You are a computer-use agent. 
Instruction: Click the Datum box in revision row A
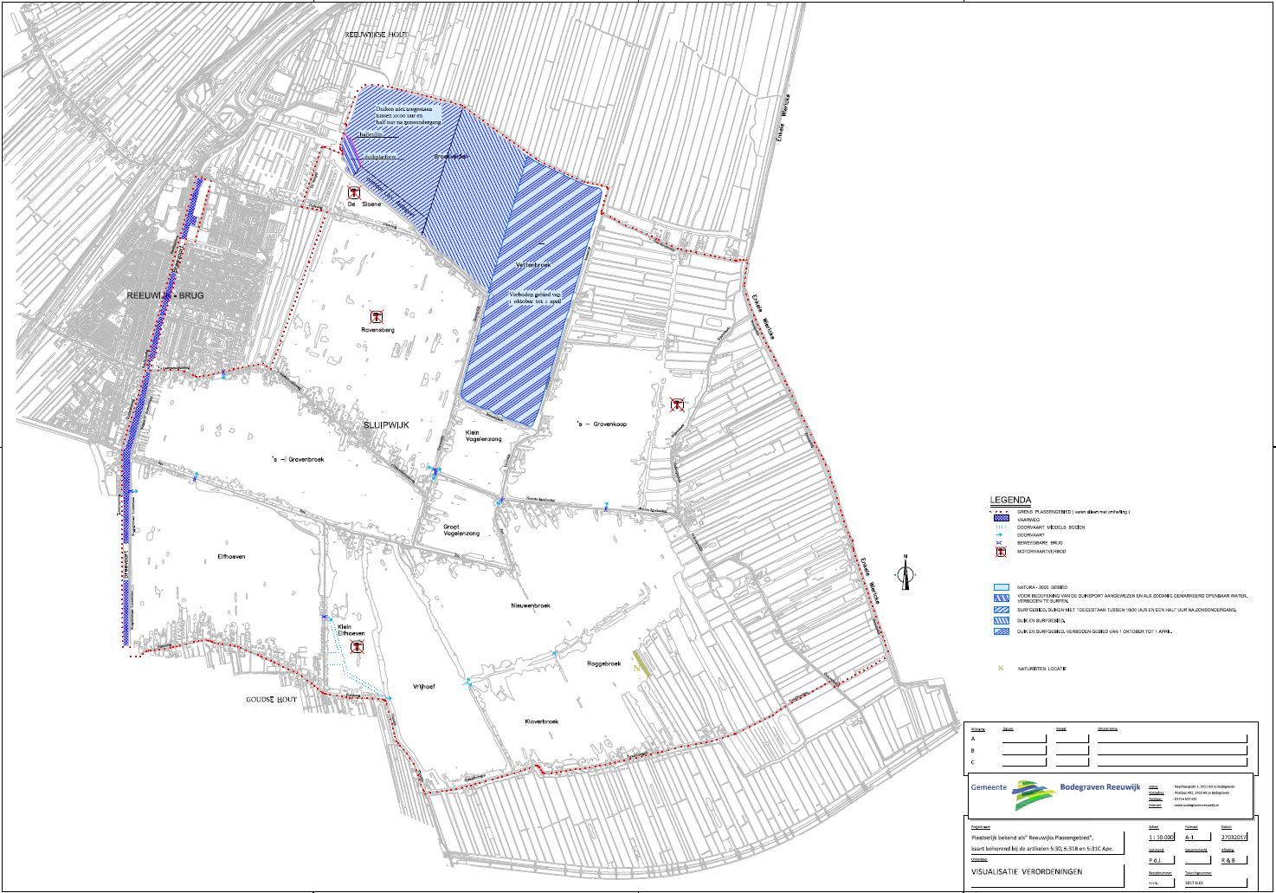1024,739
